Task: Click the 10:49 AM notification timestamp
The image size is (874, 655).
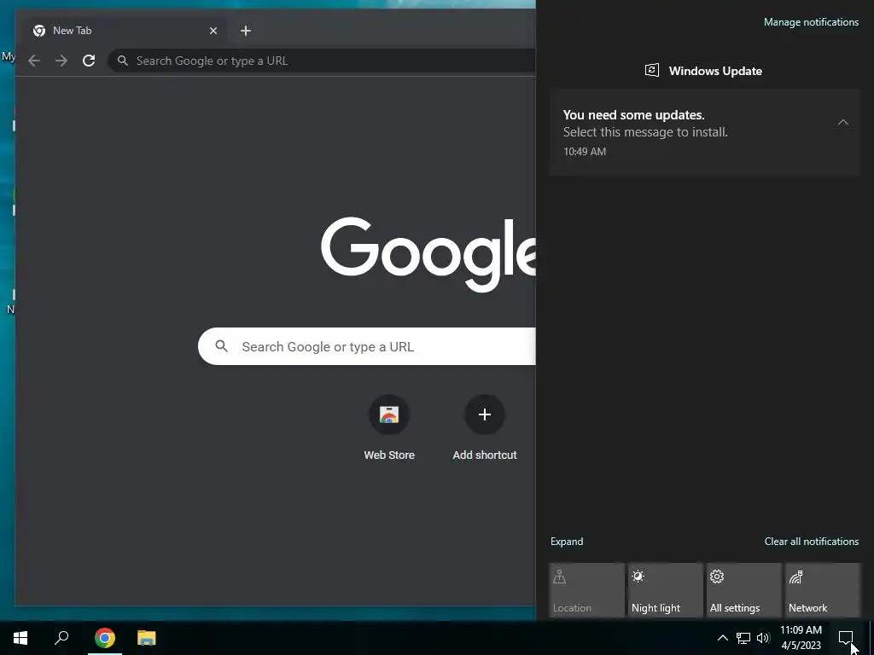Action: (x=584, y=152)
